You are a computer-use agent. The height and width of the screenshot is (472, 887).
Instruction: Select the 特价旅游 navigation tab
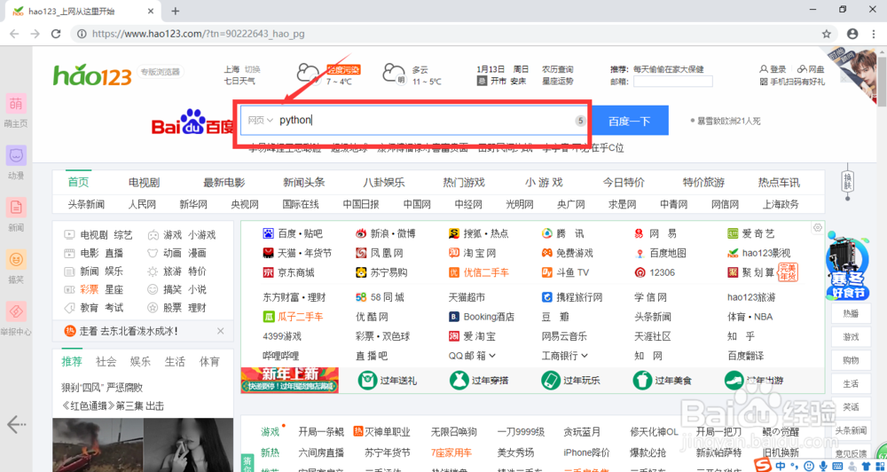[x=703, y=182]
